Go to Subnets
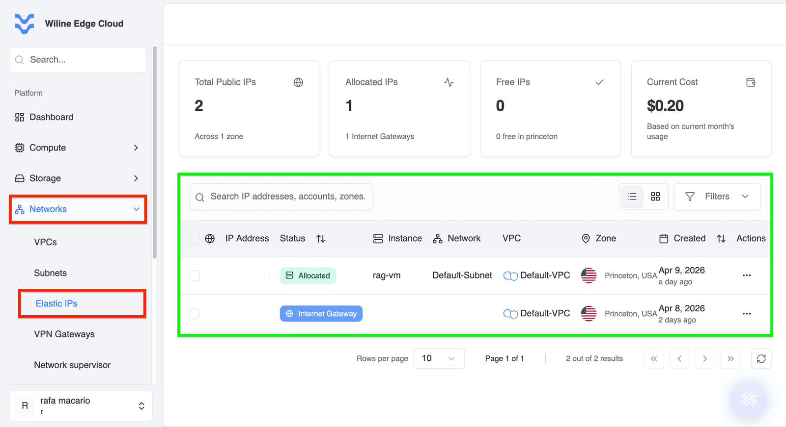 [x=50, y=273]
